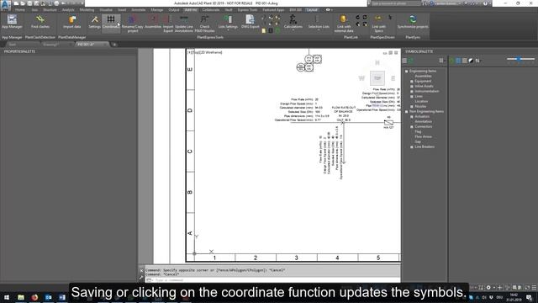Select the HA-127 symbol in drawing
Image resolution: width=538 pixels, height=303 pixels.
(x=388, y=123)
